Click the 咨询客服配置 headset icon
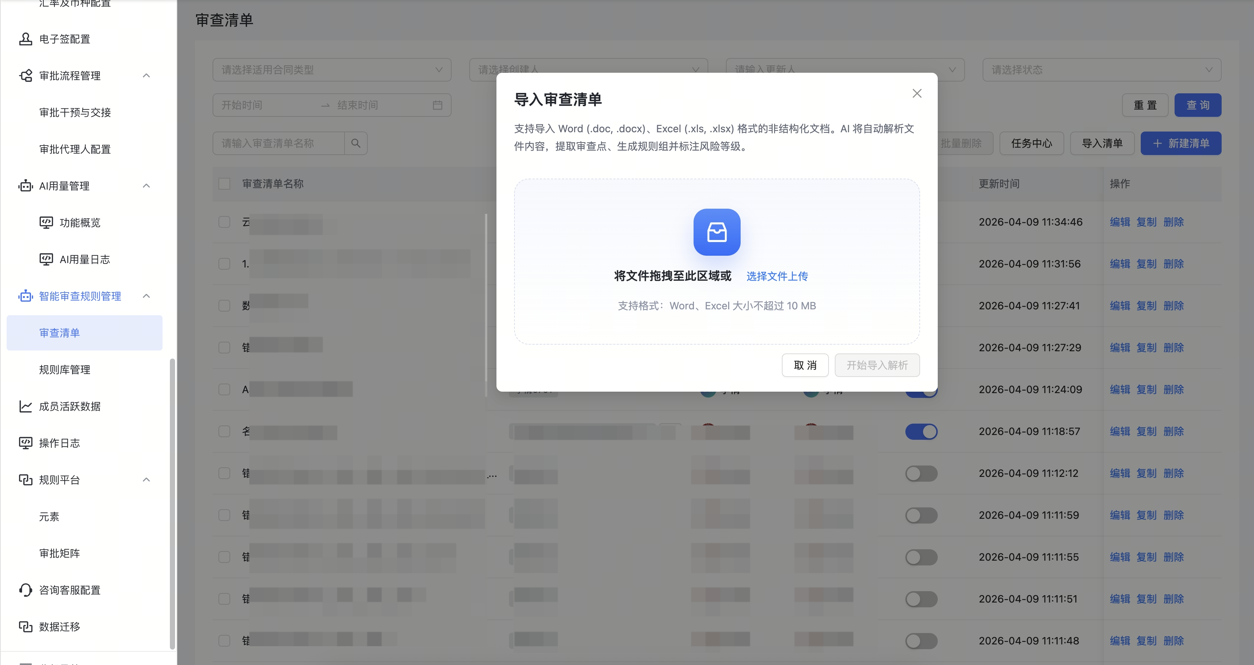The height and width of the screenshot is (665, 1254). pos(25,590)
